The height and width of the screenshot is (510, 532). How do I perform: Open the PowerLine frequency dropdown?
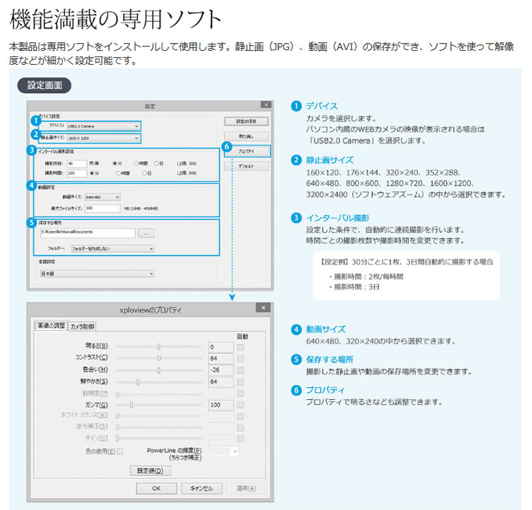pyautogui.click(x=223, y=451)
